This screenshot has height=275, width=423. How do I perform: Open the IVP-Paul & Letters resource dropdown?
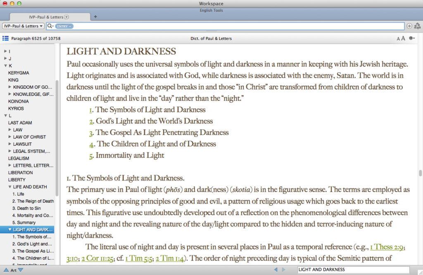coord(23,26)
